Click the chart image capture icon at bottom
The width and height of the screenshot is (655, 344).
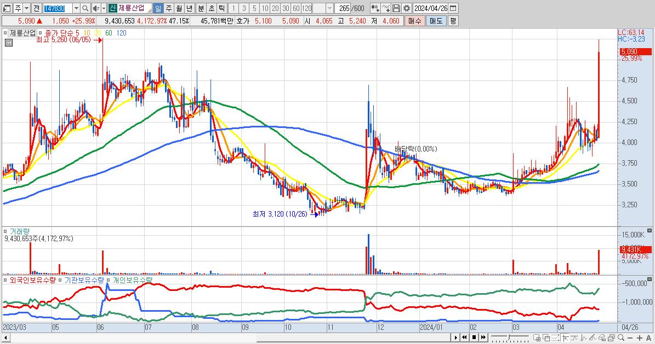point(612,338)
